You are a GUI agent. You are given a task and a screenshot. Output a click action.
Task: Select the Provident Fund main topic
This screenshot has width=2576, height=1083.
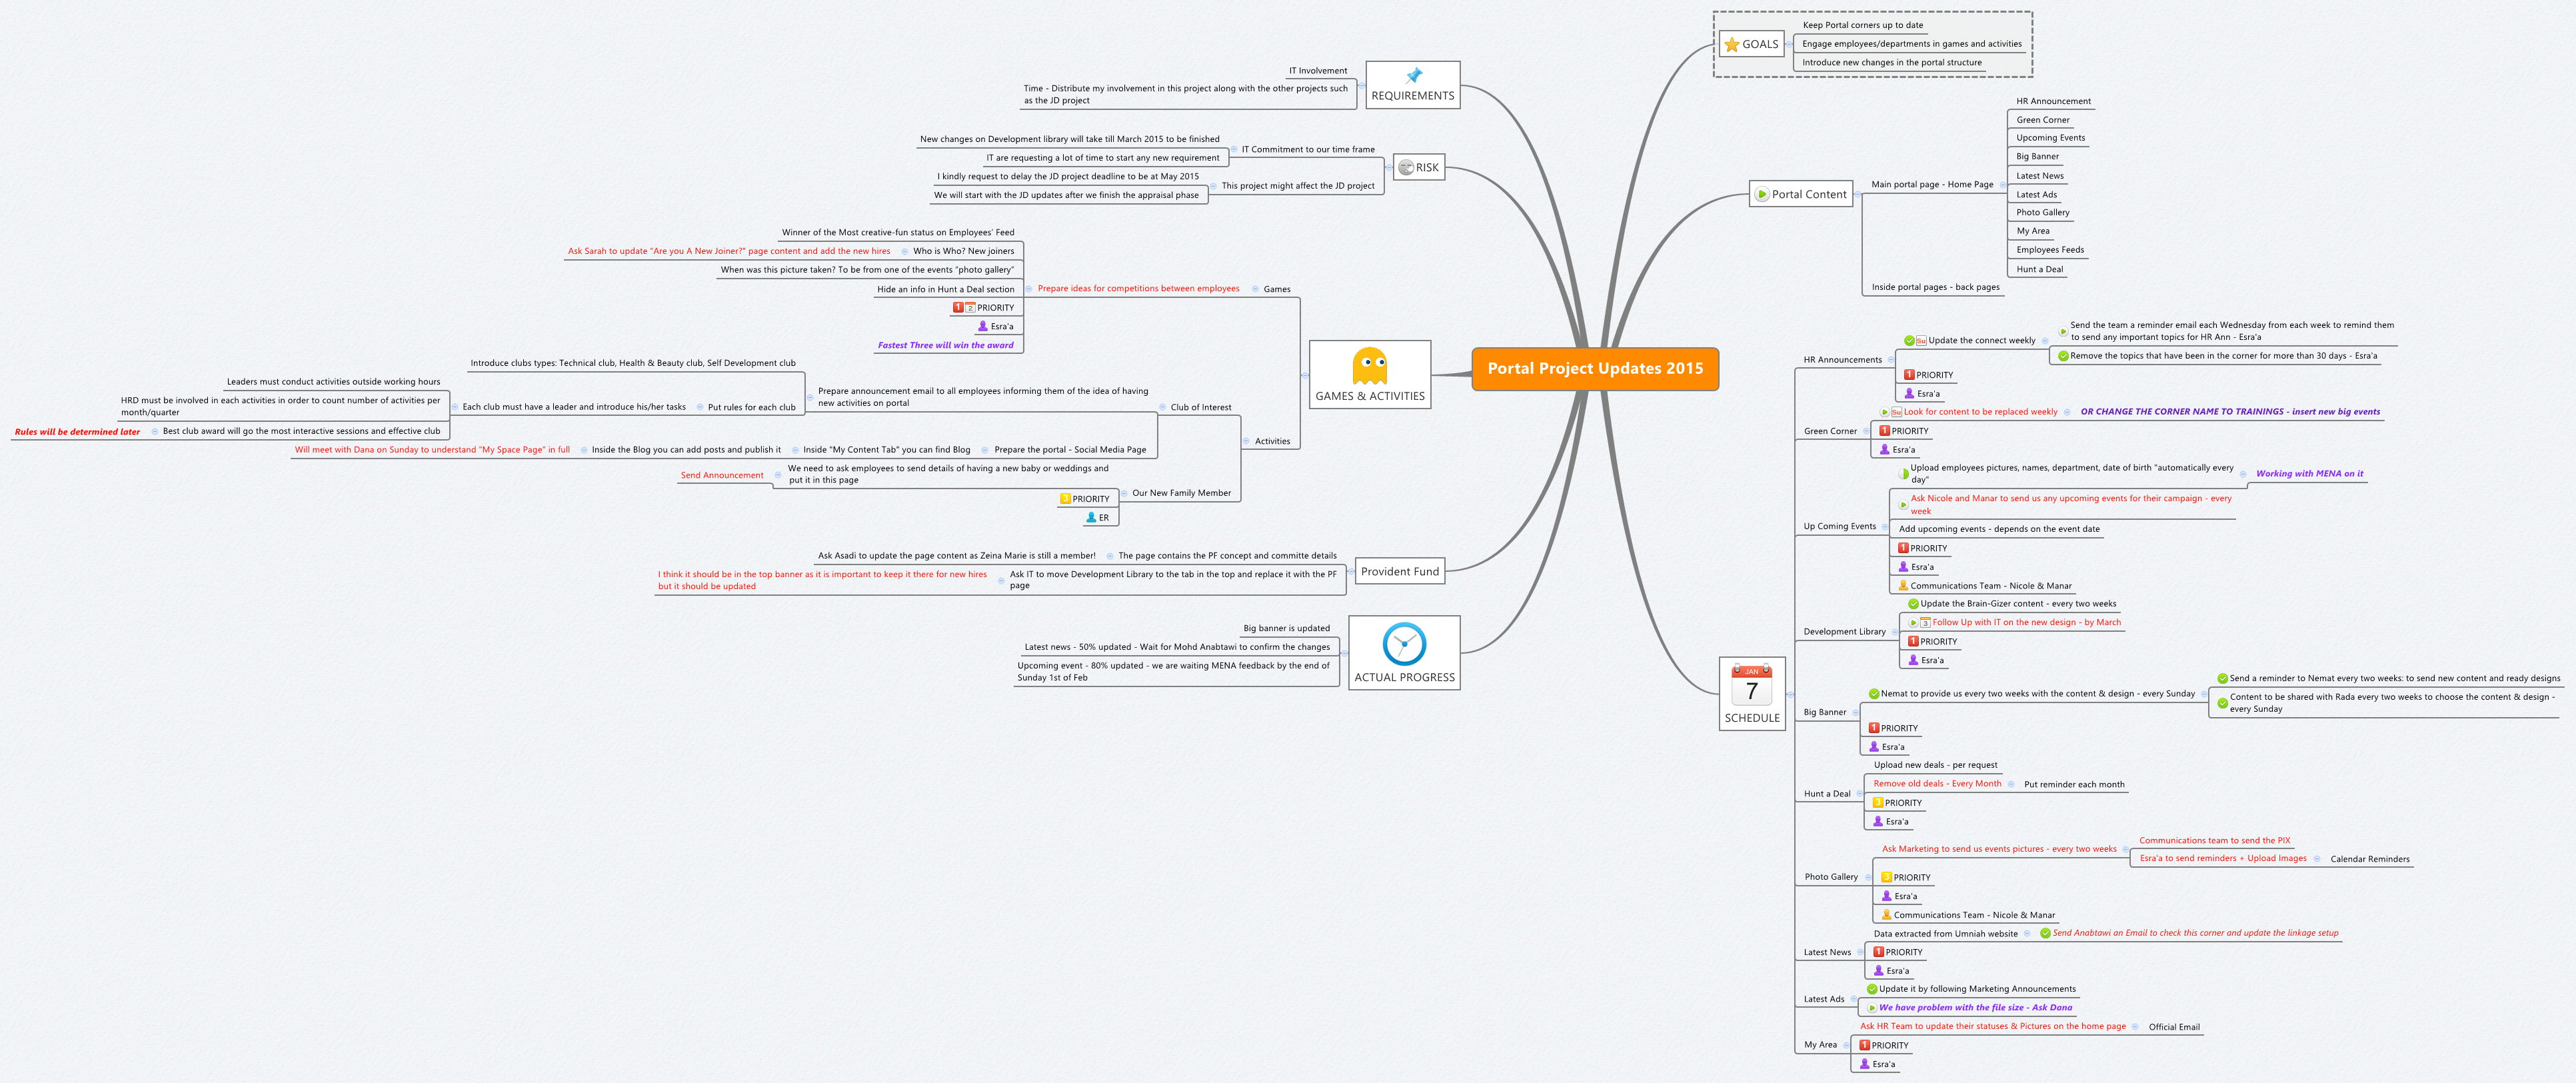pyautogui.click(x=1400, y=572)
